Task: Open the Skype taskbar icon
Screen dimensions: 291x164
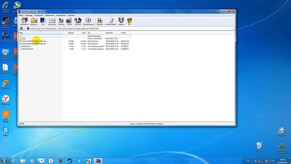Action: pyautogui.click(x=79, y=161)
